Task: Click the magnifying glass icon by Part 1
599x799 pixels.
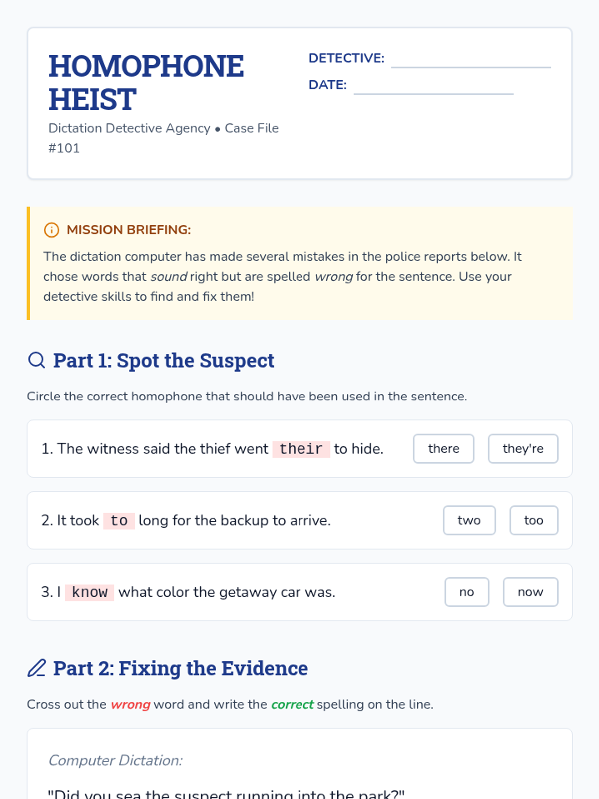Action: point(37,360)
